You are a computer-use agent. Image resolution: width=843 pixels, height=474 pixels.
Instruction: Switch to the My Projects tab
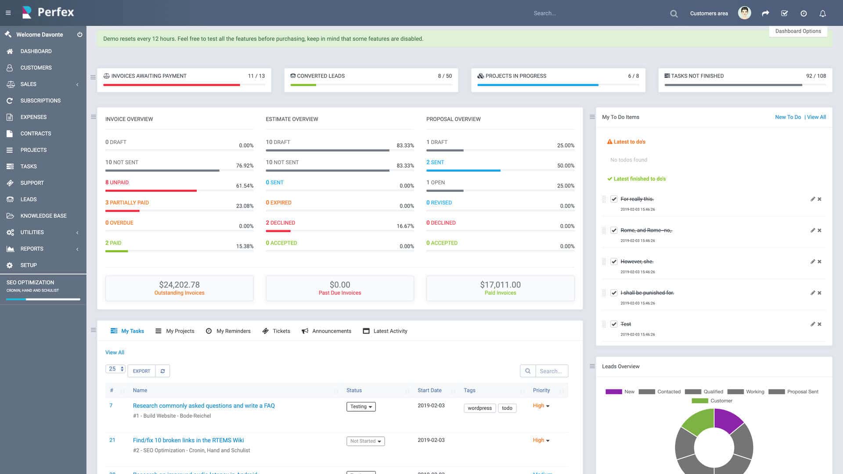pos(175,331)
